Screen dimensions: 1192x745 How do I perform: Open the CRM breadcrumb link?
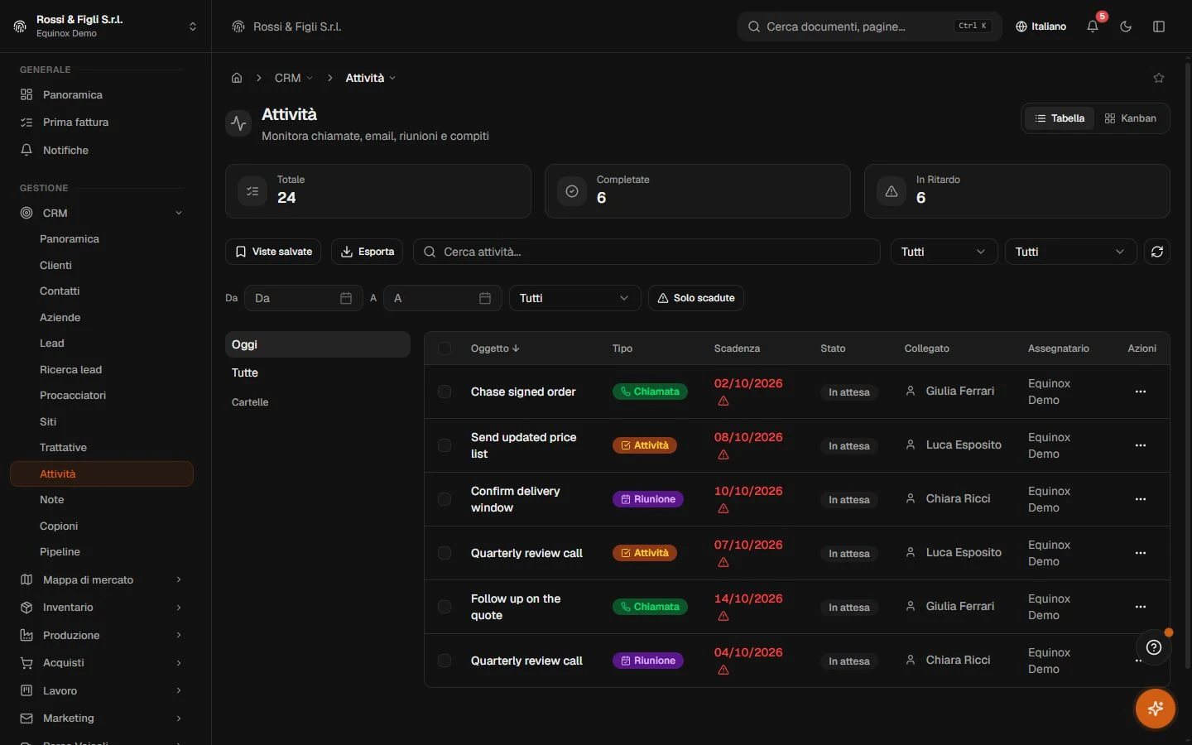tap(294, 78)
